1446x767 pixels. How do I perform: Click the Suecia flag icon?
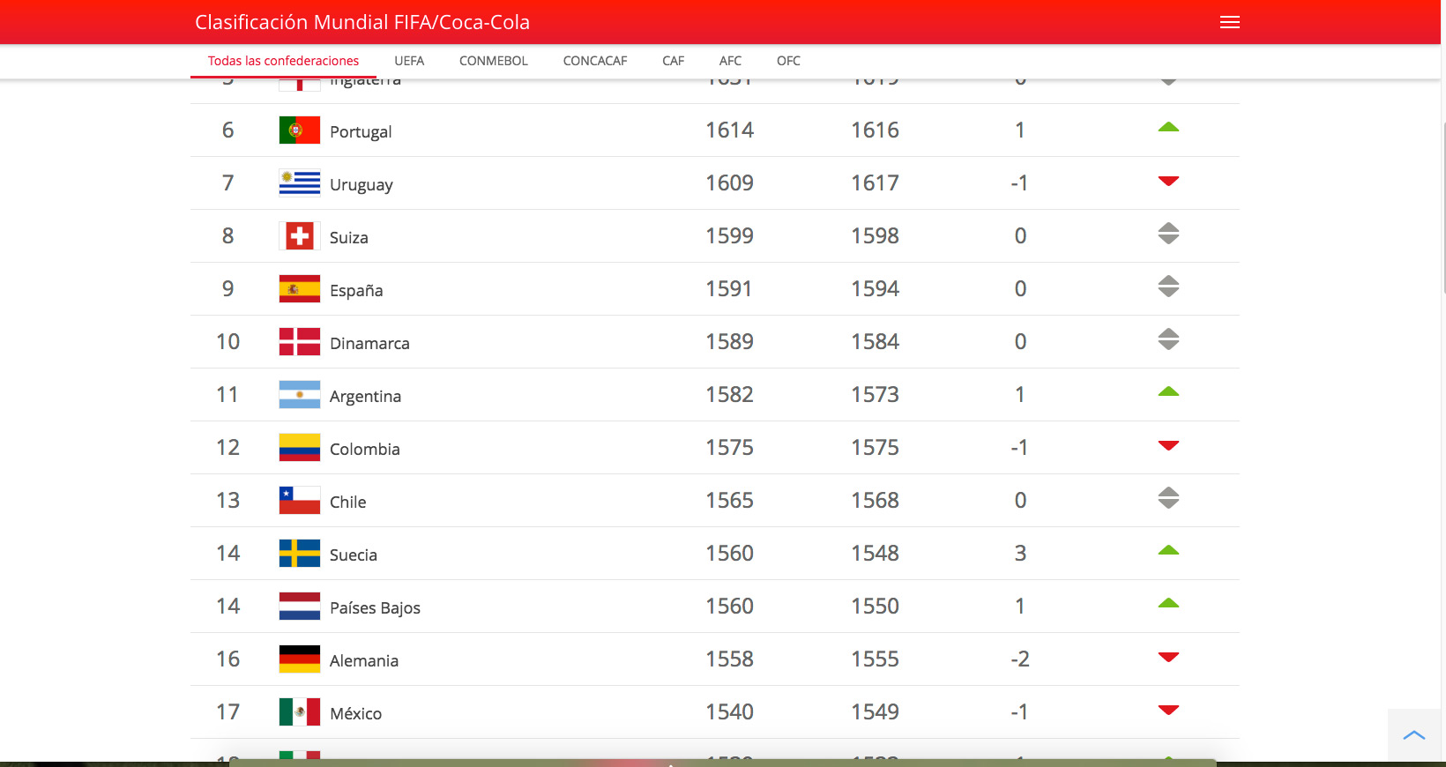[x=300, y=554]
